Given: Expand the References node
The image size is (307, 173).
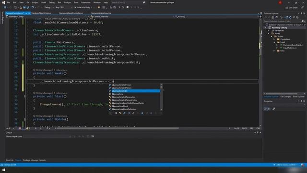Looking at the screenshot, I should point(269,31).
